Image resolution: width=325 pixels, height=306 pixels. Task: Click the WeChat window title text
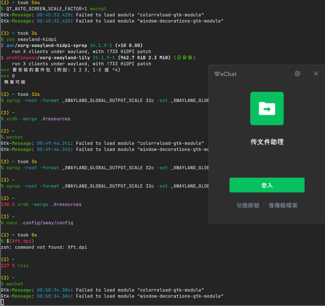point(225,74)
